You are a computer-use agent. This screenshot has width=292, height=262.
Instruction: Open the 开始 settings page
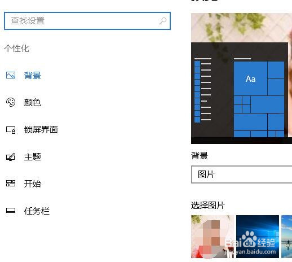[x=32, y=184]
